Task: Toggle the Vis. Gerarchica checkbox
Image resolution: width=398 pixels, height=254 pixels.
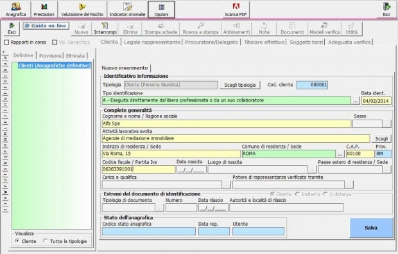Action: point(55,42)
